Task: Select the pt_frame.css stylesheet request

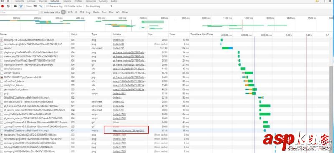Action: (x=165, y=106)
